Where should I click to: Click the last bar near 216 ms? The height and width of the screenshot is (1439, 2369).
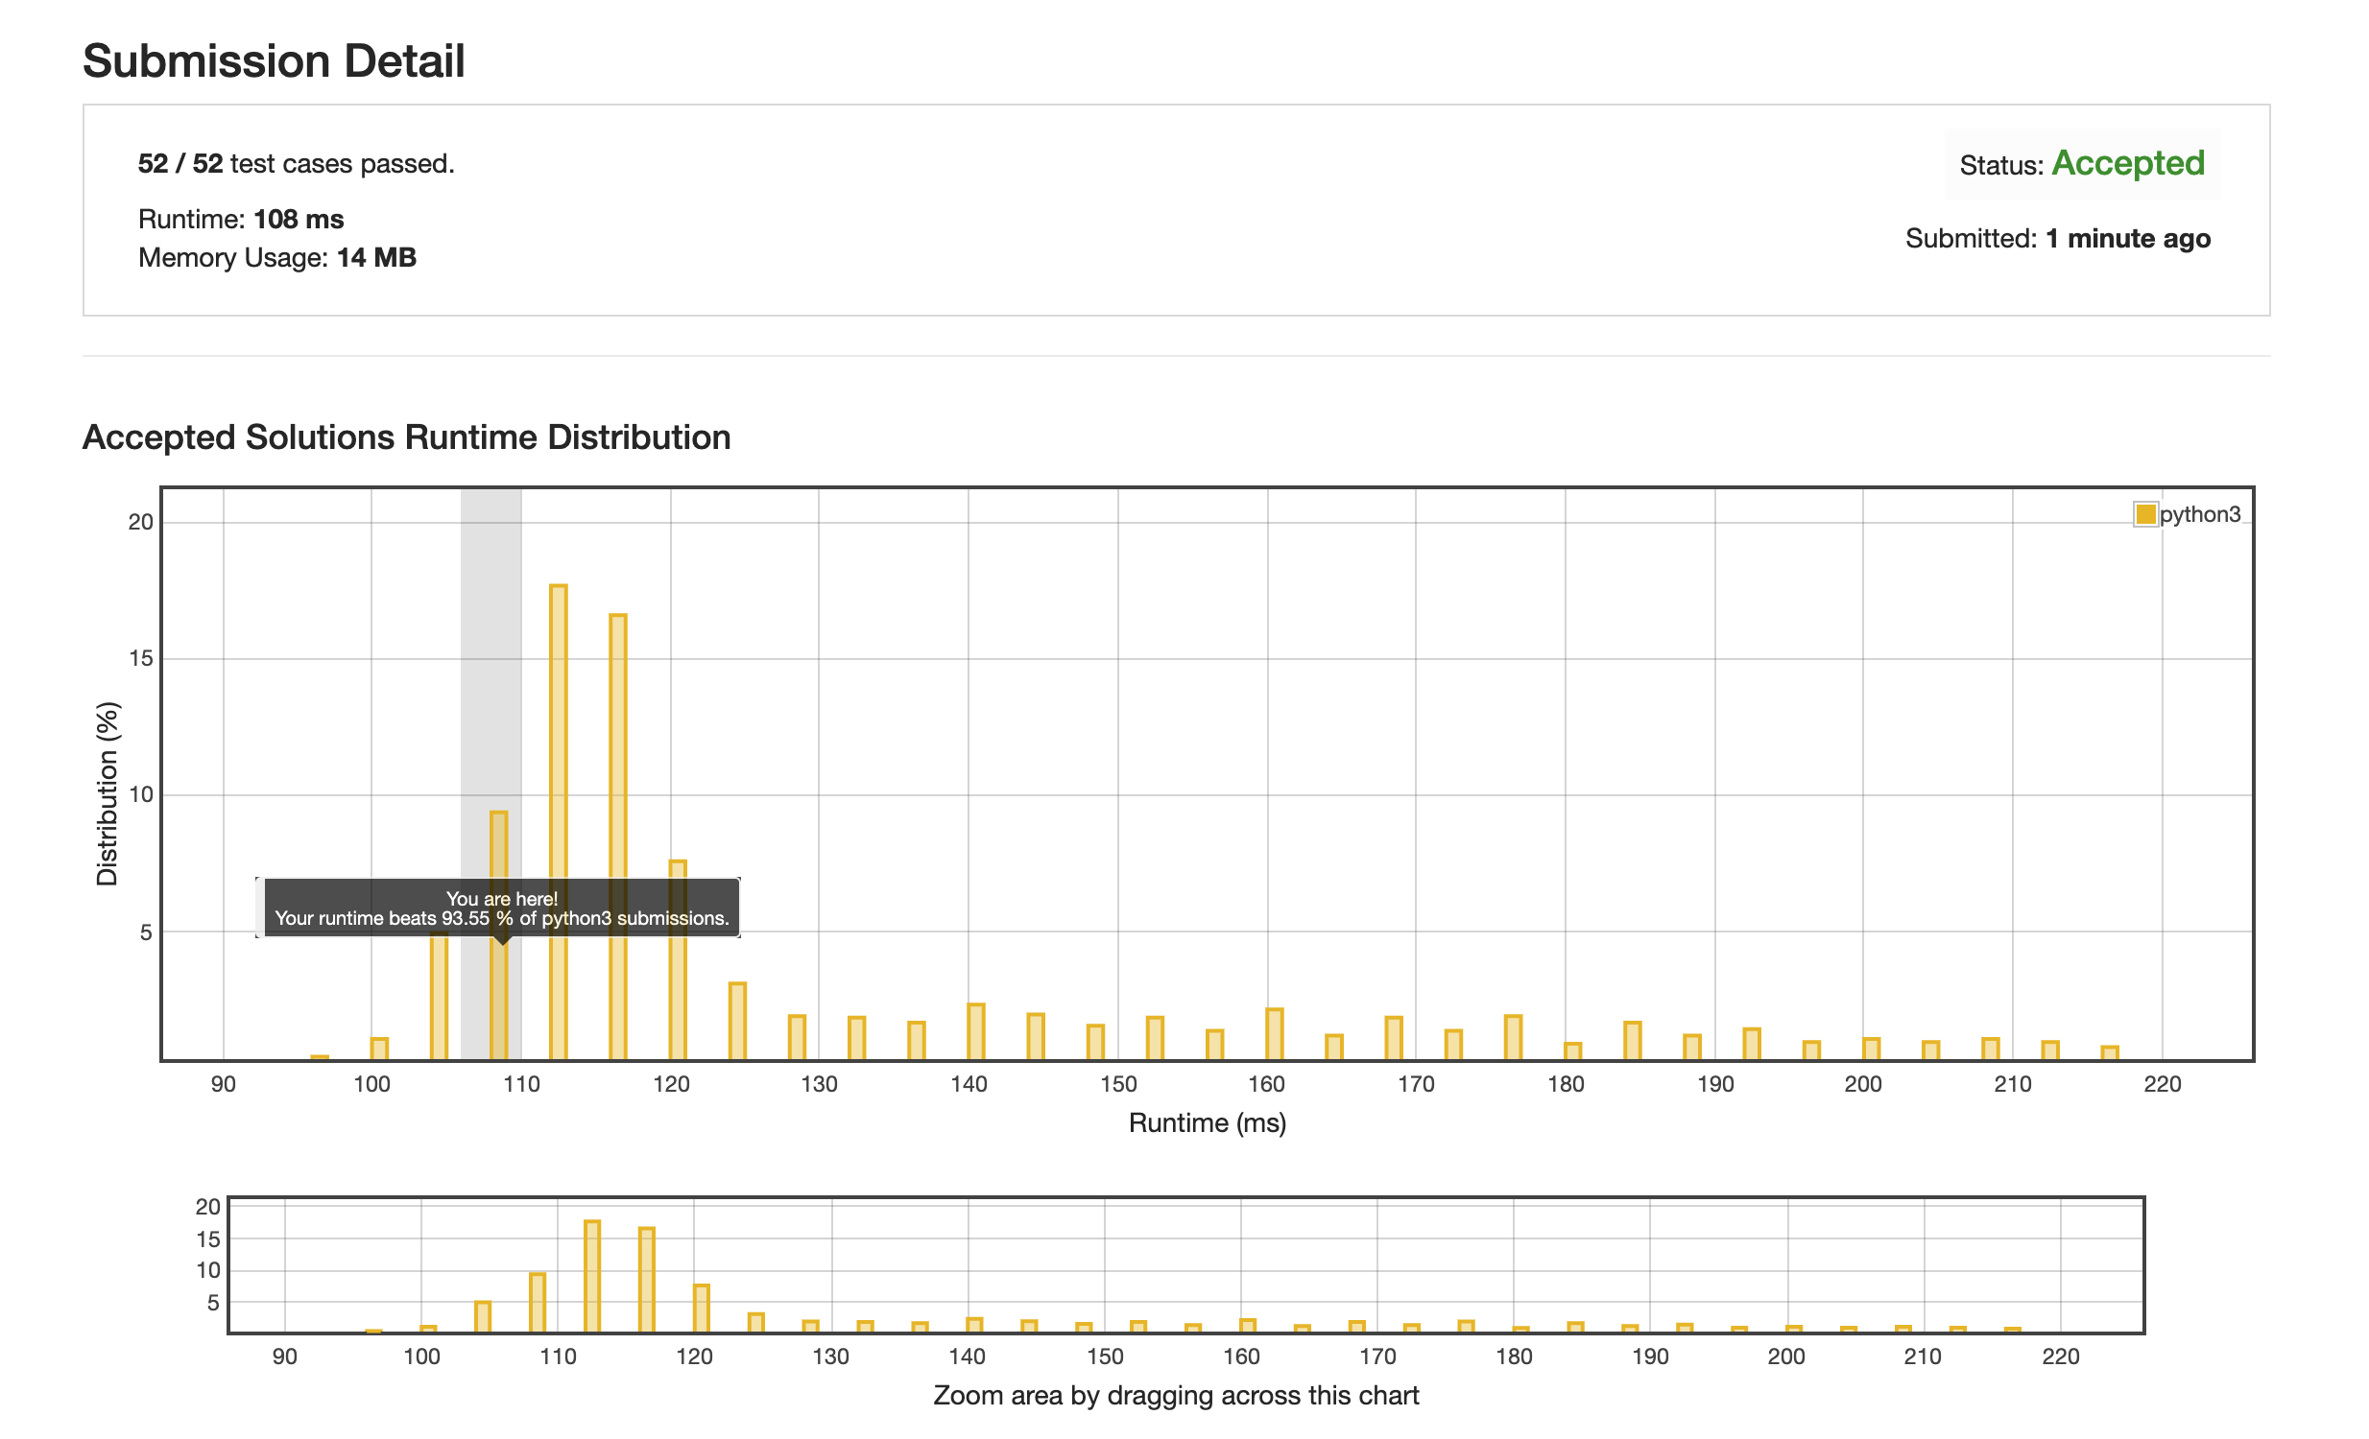2110,1053
